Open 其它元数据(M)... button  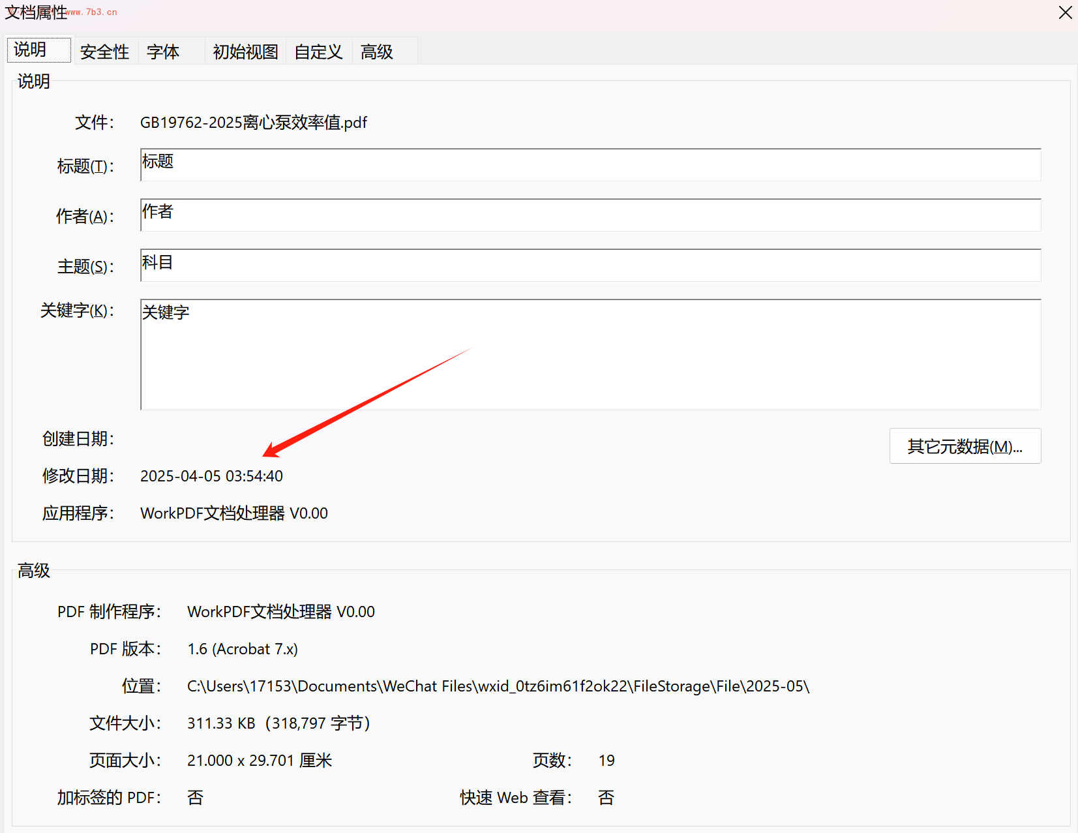(965, 446)
